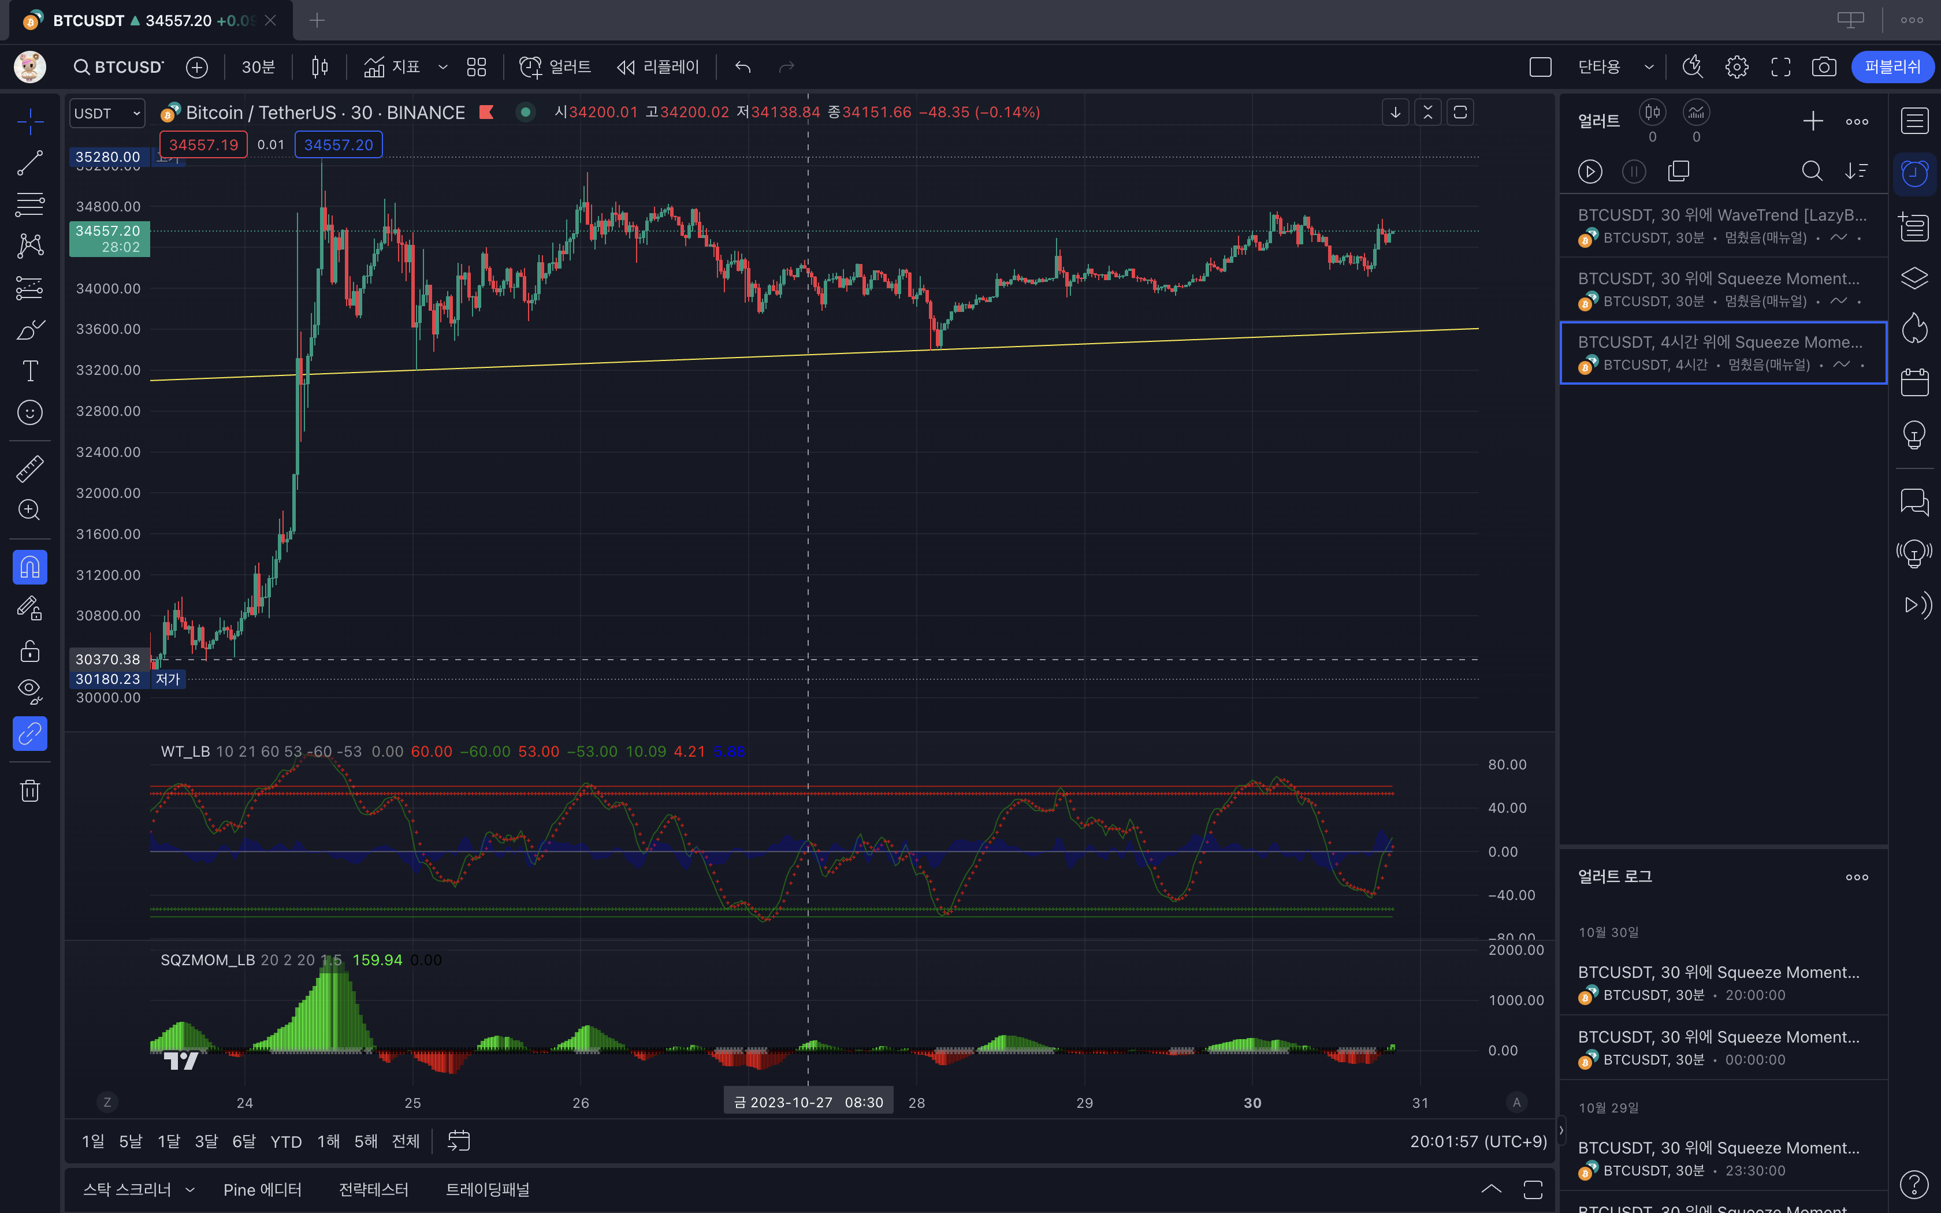The image size is (1941, 1213).
Task: Maximize the main chart pane
Action: [1460, 112]
